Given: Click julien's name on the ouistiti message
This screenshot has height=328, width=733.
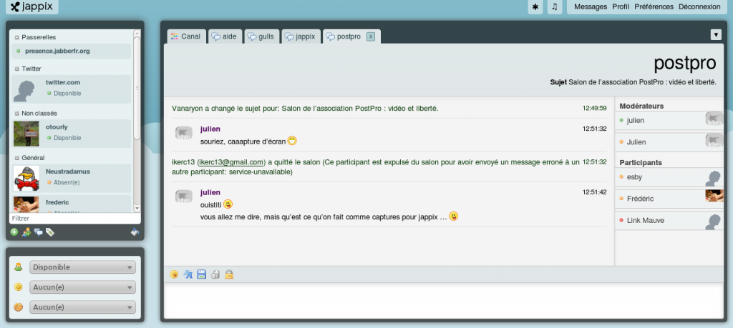Looking at the screenshot, I should pos(210,192).
